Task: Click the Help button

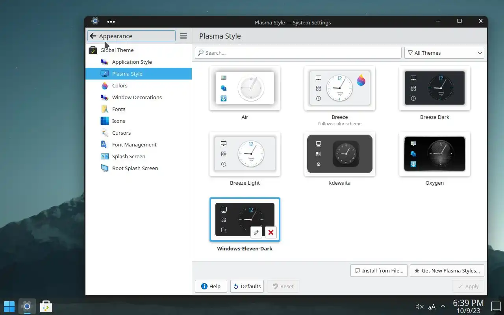Action: [x=211, y=286]
